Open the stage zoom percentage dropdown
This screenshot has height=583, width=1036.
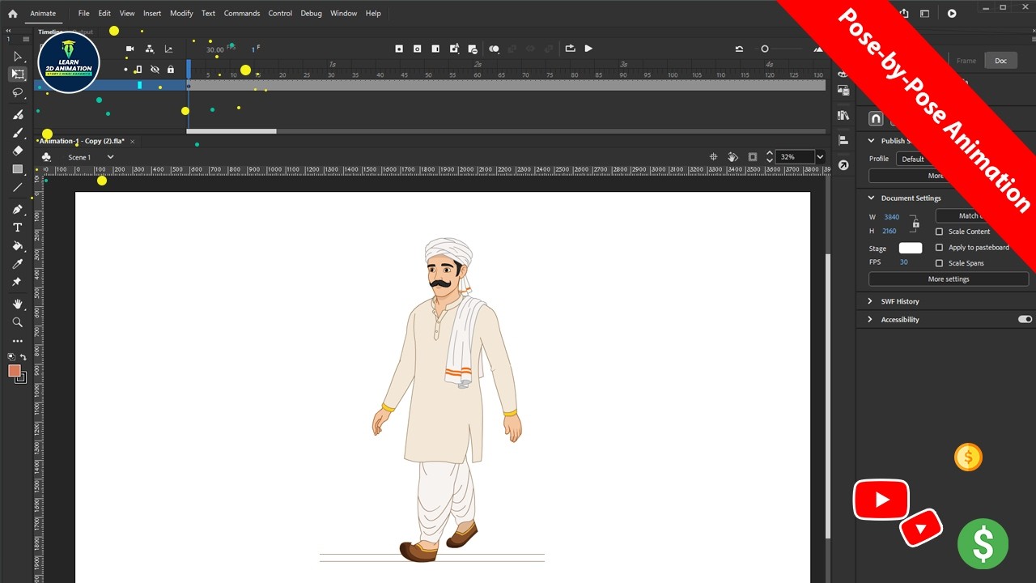point(820,157)
